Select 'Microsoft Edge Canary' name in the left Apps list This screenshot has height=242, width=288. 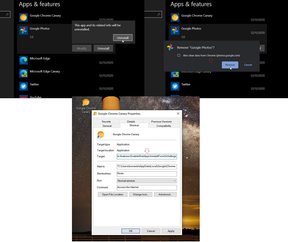45,71
